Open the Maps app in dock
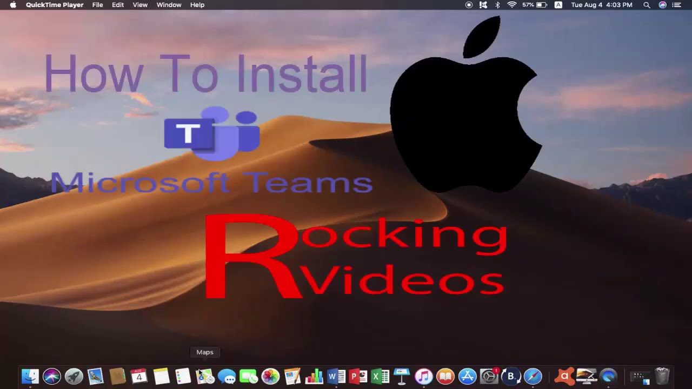The image size is (692, 389). 205,376
